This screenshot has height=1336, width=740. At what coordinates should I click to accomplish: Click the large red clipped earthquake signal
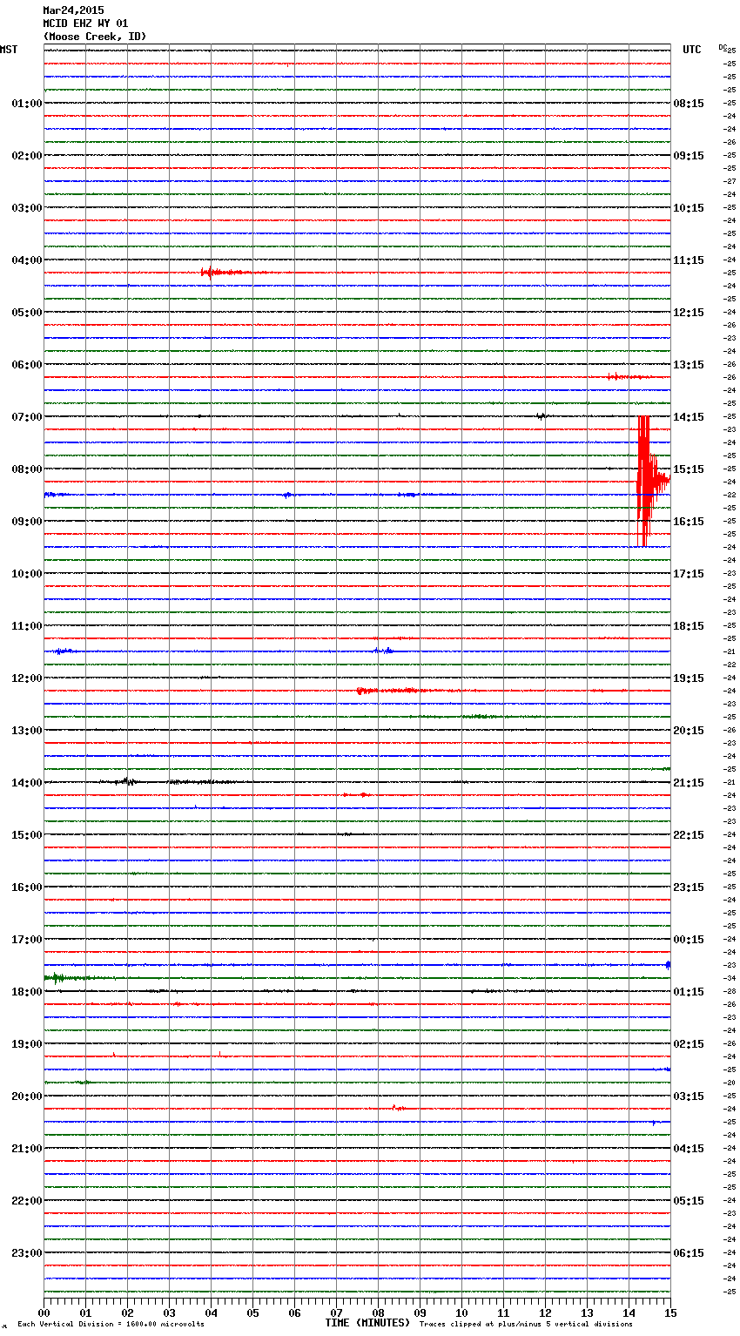coord(644,481)
